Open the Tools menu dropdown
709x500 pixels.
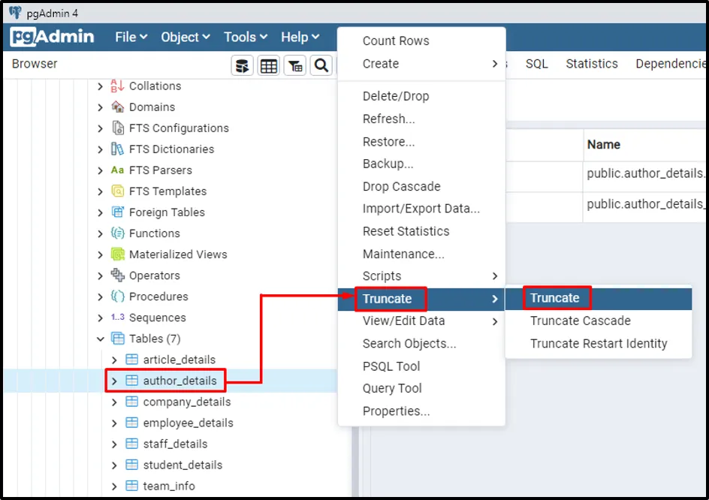click(245, 37)
